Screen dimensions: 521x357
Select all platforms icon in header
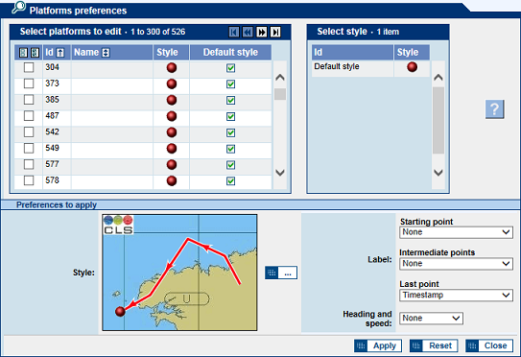coord(23,53)
